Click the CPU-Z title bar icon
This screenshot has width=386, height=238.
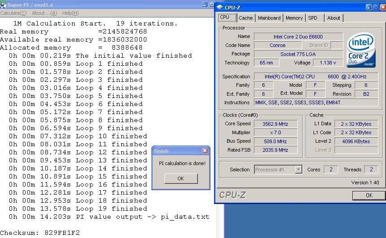pos(219,7)
